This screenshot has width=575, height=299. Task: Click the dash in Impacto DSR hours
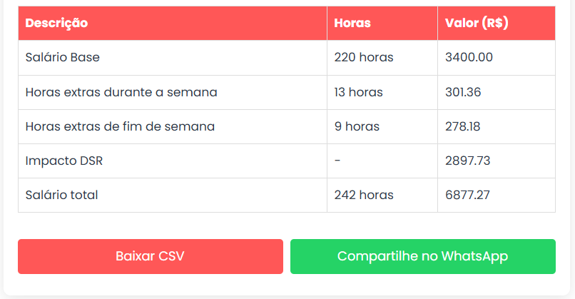point(337,161)
